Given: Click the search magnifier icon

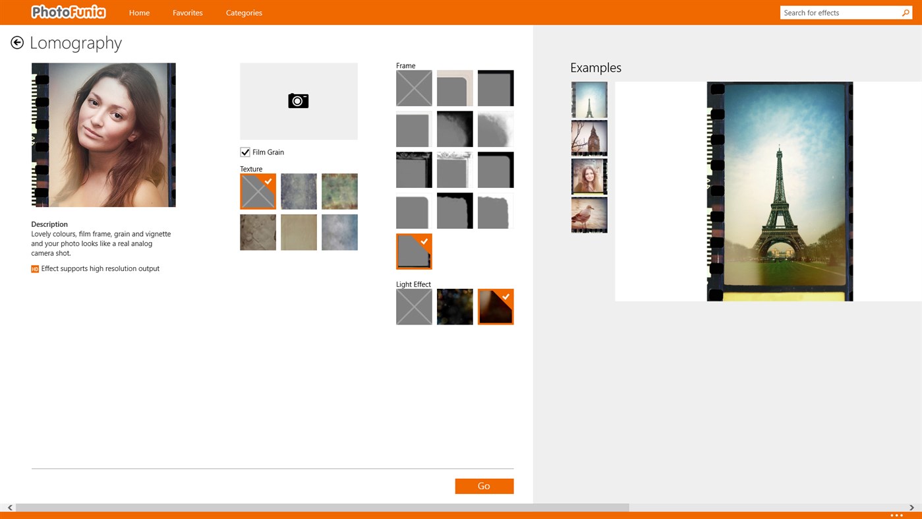Looking at the screenshot, I should [x=905, y=13].
